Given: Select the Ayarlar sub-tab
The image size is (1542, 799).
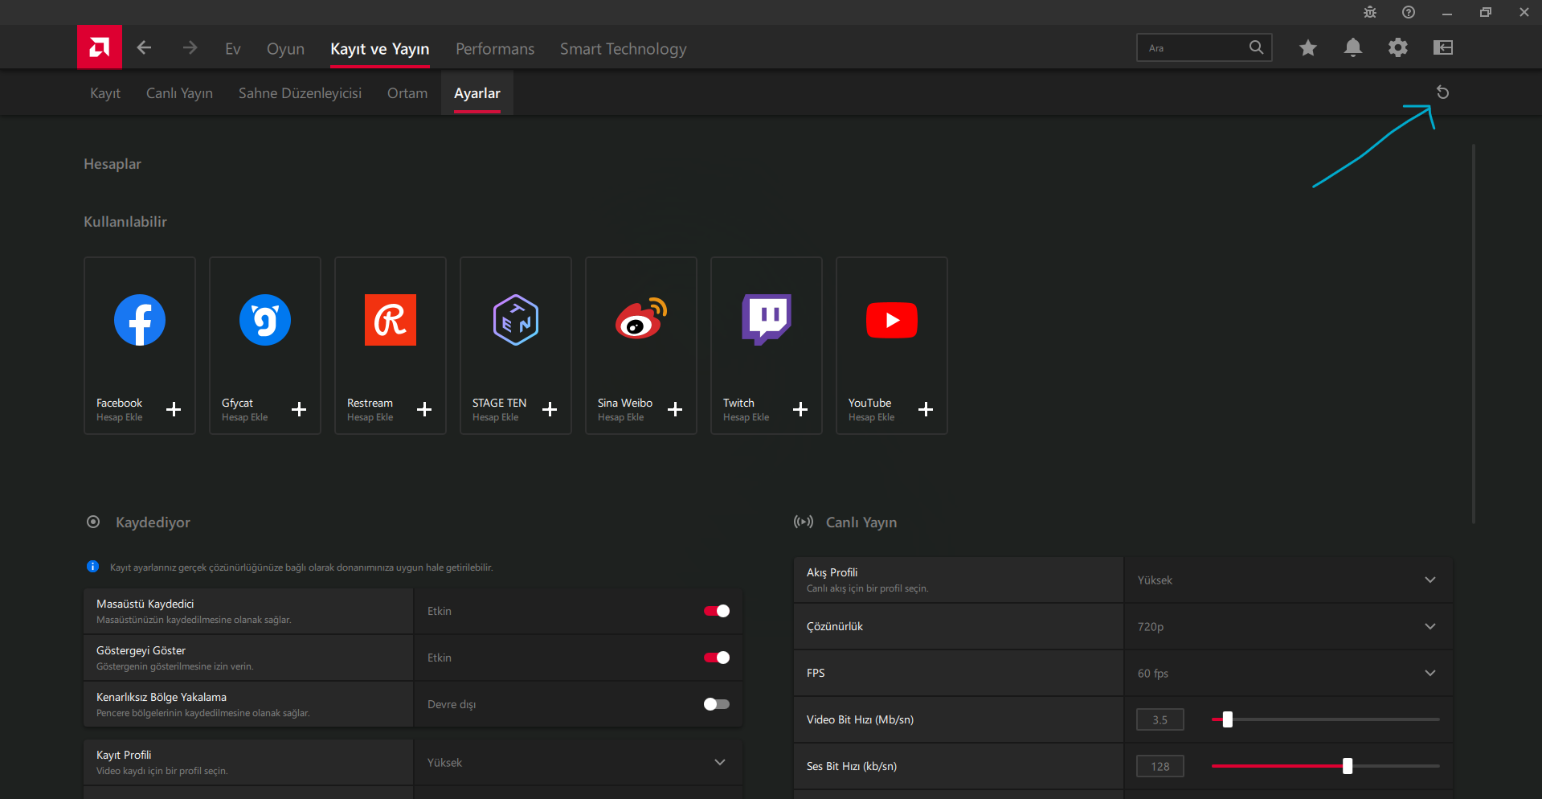Looking at the screenshot, I should pos(477,93).
